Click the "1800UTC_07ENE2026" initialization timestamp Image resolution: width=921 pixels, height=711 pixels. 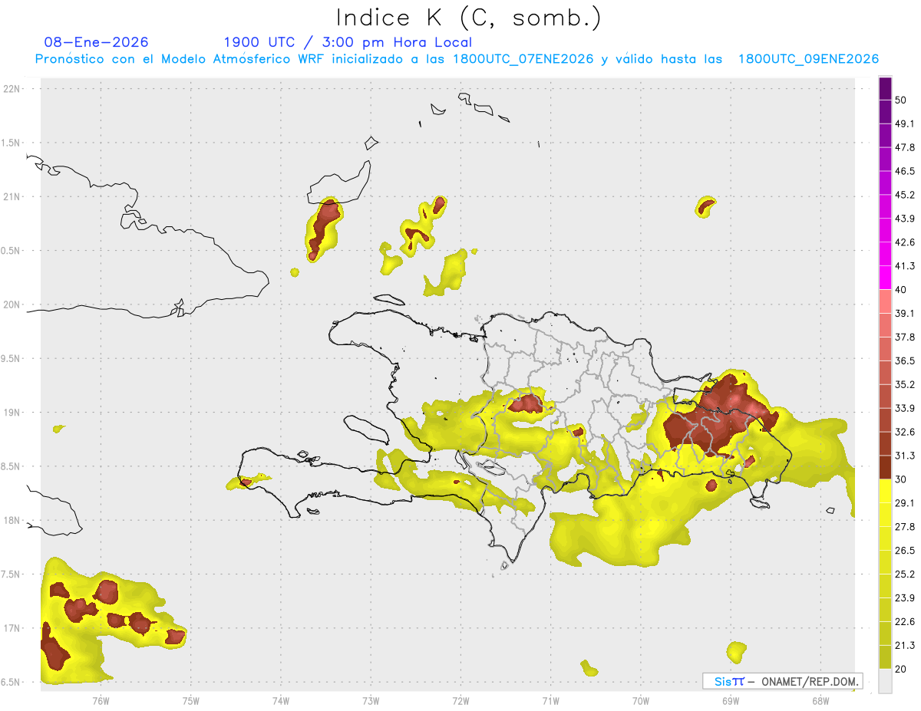click(x=523, y=59)
